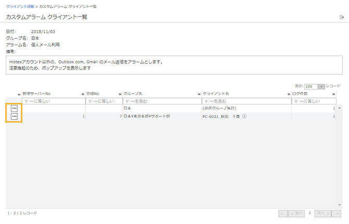Image resolution: width=349 pixels, height=224 pixels.
Task: Click the 前へ previous page button
Action: pyautogui.click(x=297, y=213)
